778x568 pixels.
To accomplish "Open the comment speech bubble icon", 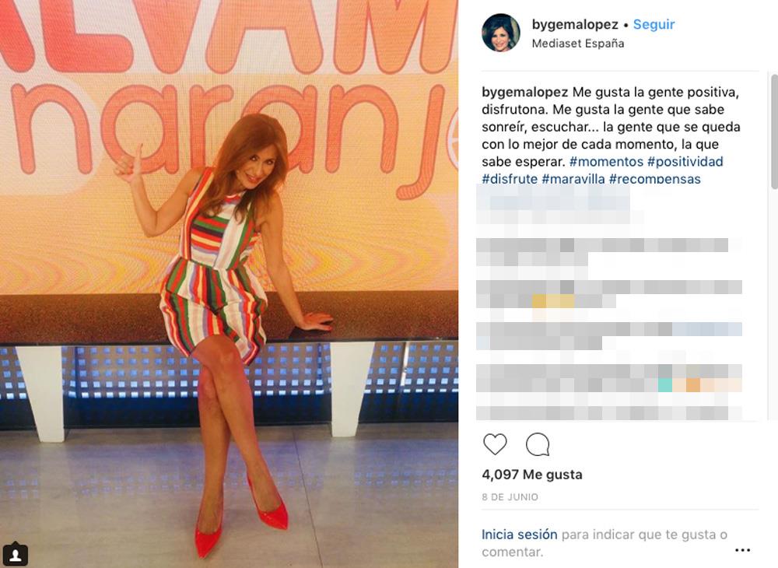I will pyautogui.click(x=538, y=444).
